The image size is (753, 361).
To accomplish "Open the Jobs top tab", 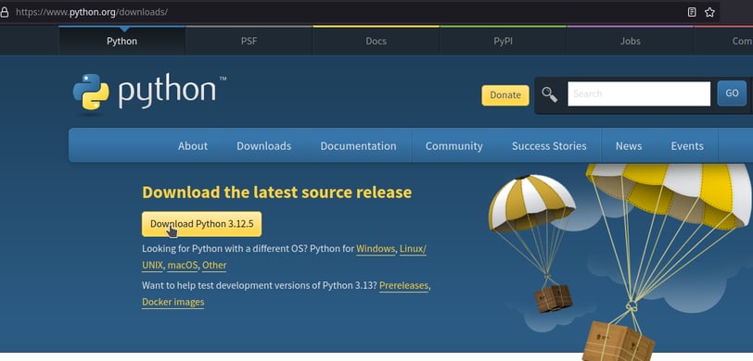I will pos(630,41).
